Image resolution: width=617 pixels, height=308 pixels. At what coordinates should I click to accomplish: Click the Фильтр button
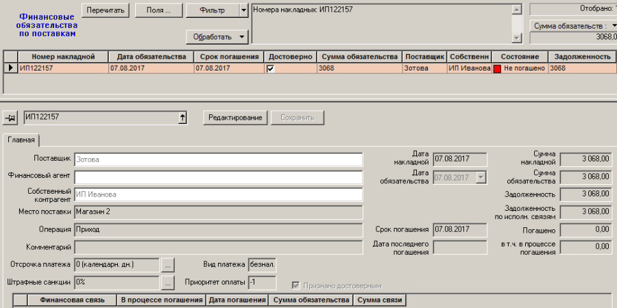click(213, 10)
